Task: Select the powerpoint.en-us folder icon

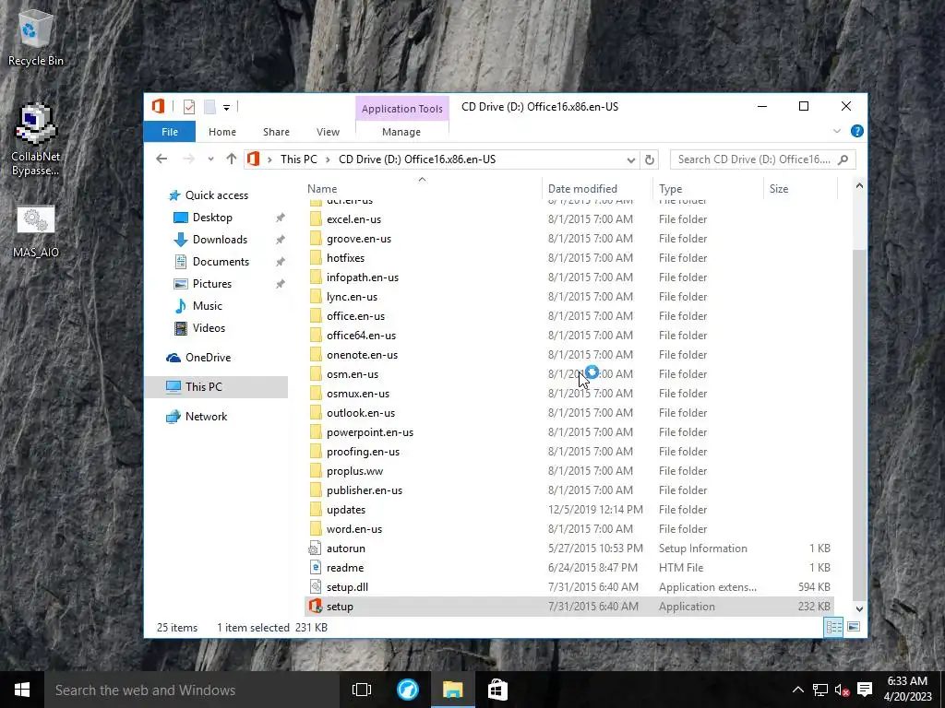Action: pos(316,432)
